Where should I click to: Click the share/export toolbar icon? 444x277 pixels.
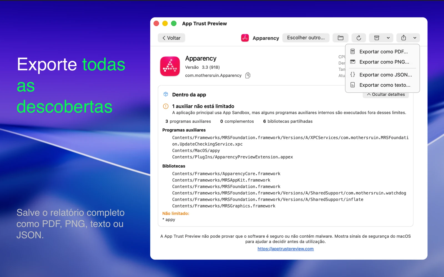(403, 38)
